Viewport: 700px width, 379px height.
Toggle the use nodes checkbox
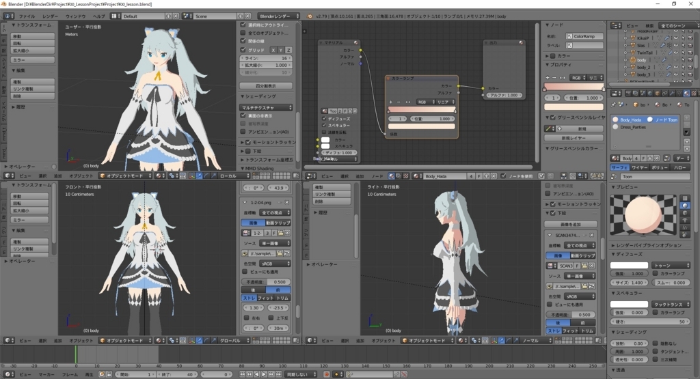[x=504, y=176]
